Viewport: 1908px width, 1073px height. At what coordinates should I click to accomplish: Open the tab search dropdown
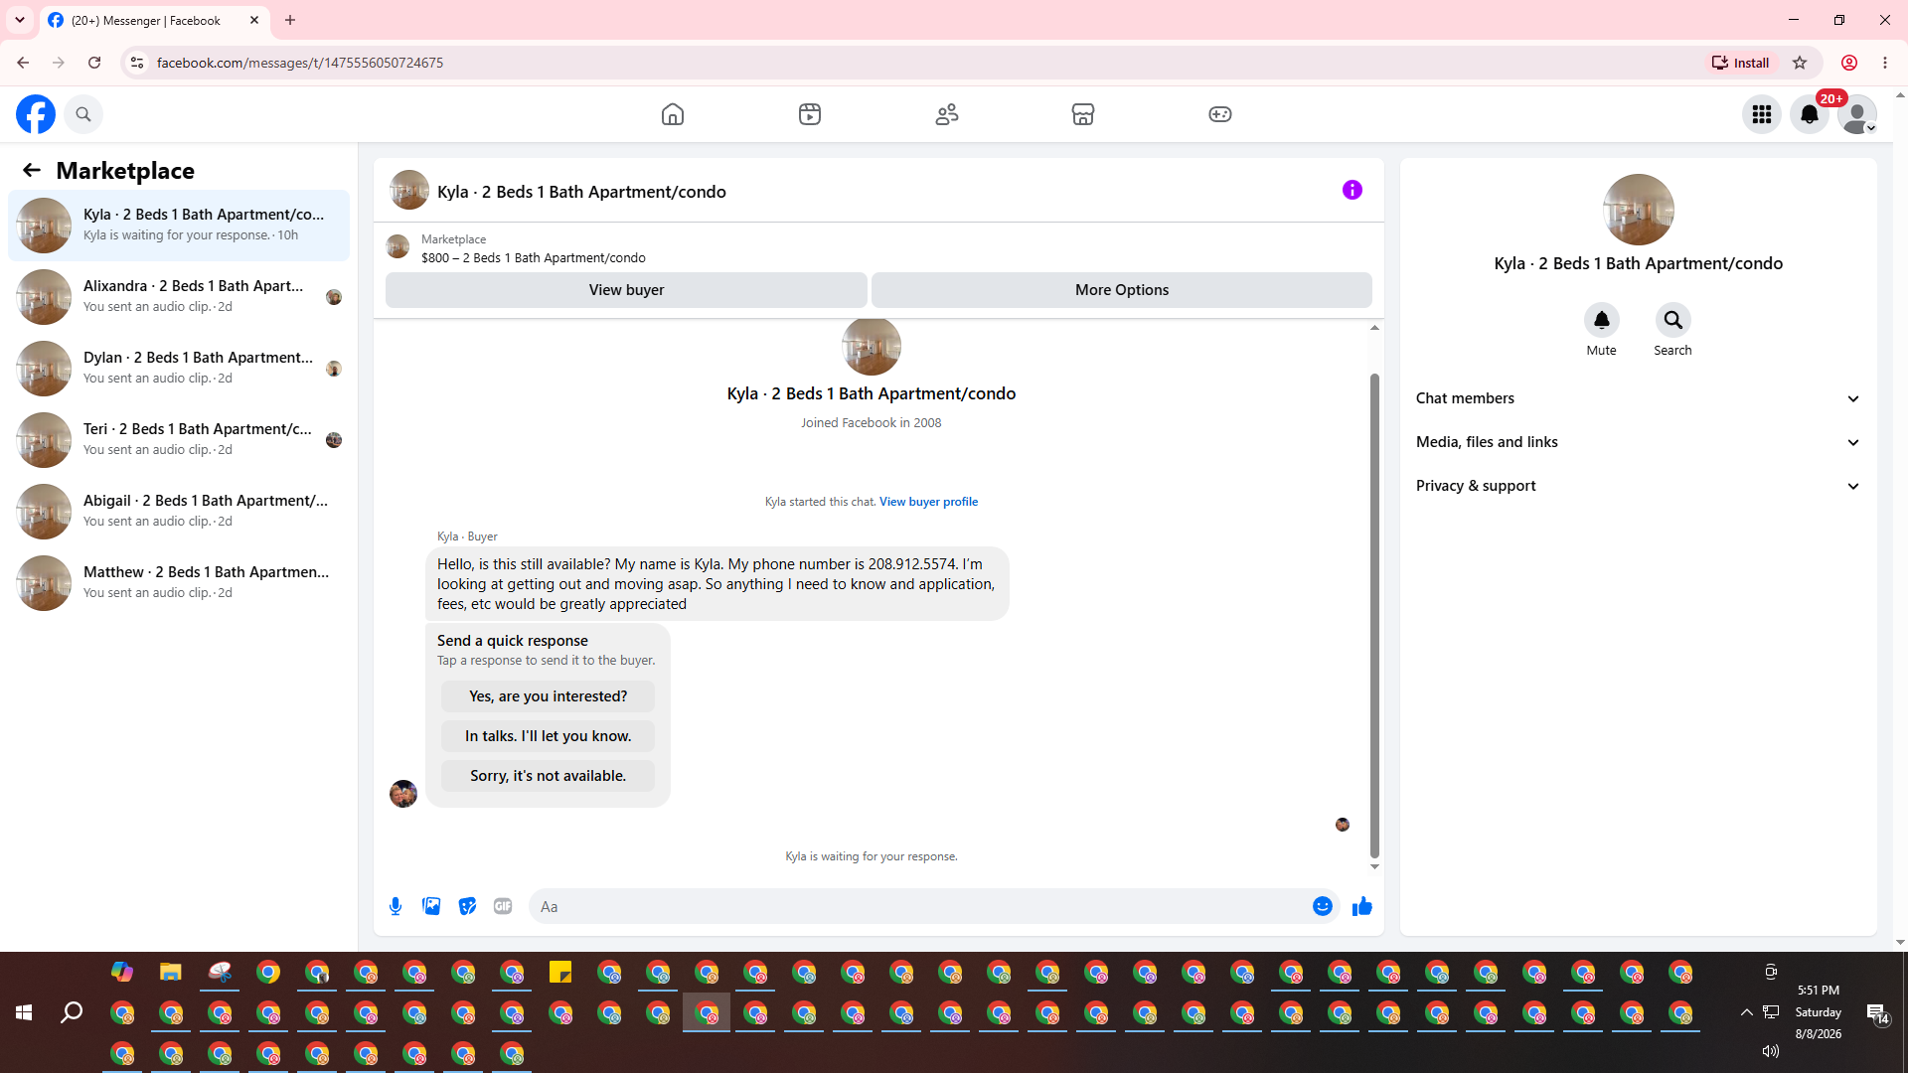click(20, 20)
